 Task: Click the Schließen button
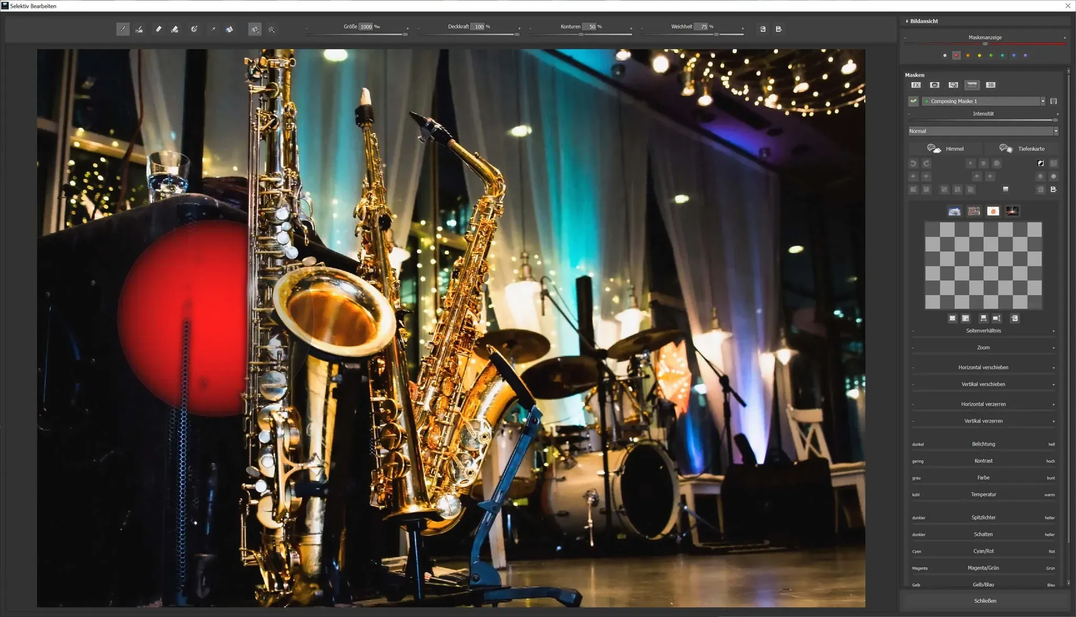(985, 601)
